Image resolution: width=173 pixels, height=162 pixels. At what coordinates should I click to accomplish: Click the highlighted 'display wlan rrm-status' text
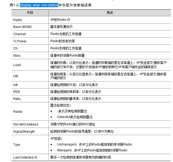coord(39,5)
